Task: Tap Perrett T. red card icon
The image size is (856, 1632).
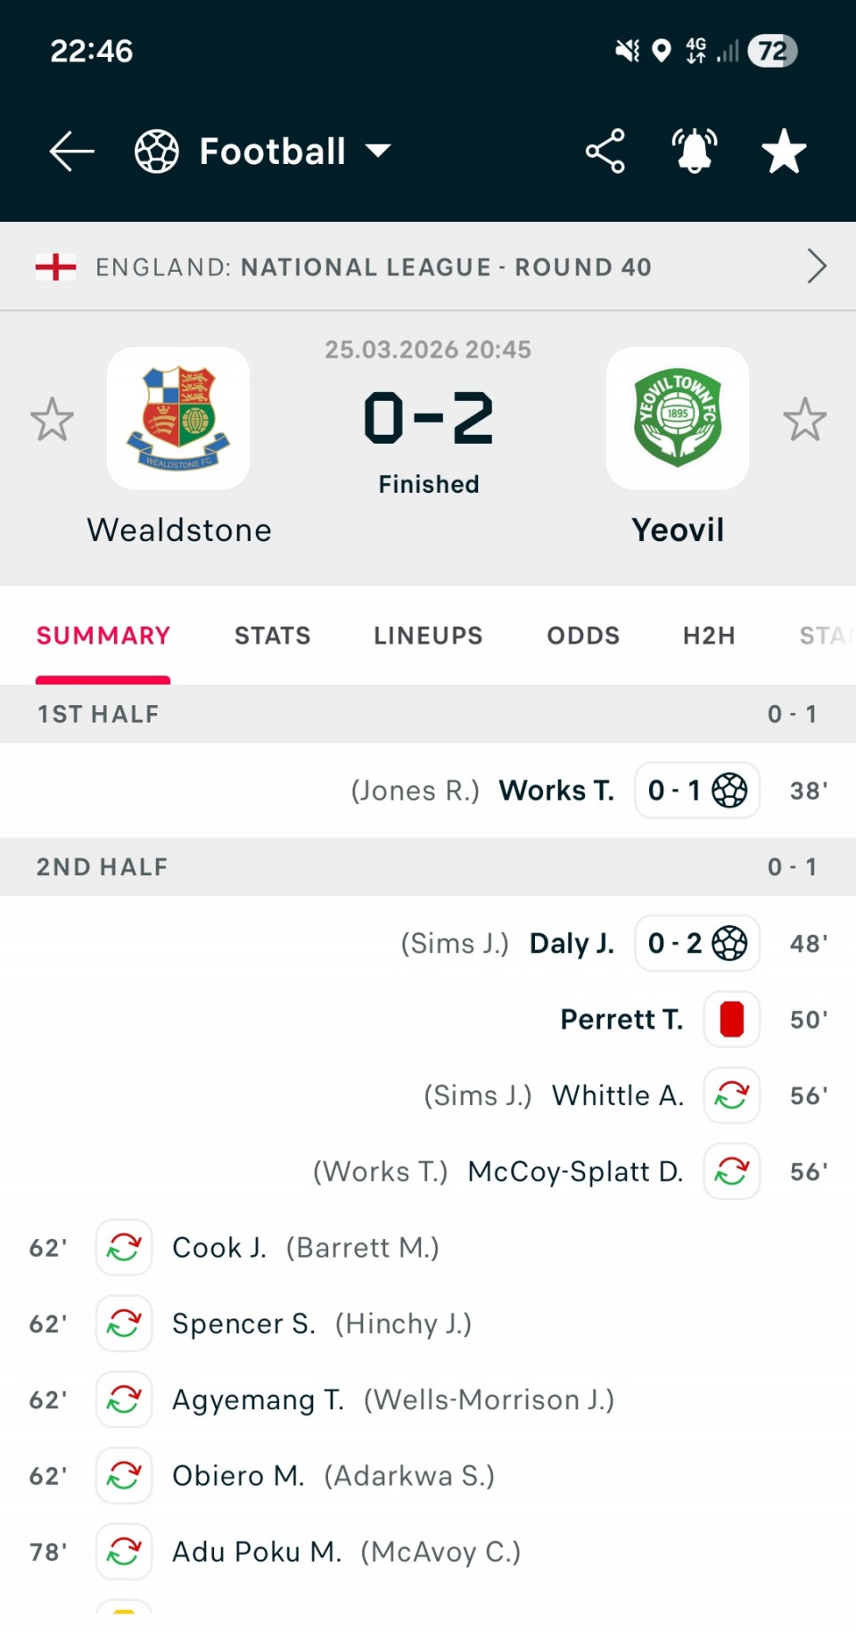Action: point(731,1020)
